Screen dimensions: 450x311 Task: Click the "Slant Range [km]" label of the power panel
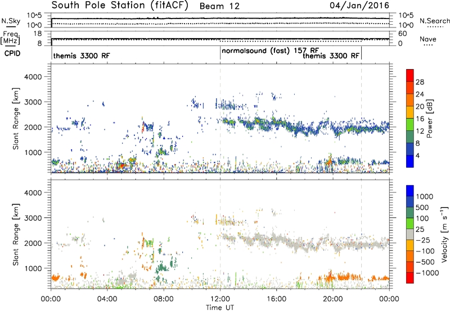point(16,118)
